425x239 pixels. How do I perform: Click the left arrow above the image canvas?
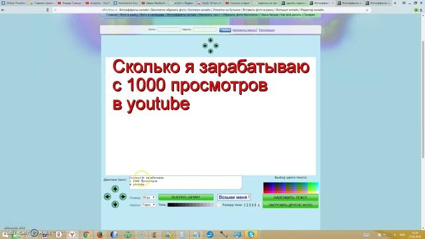coord(205,46)
